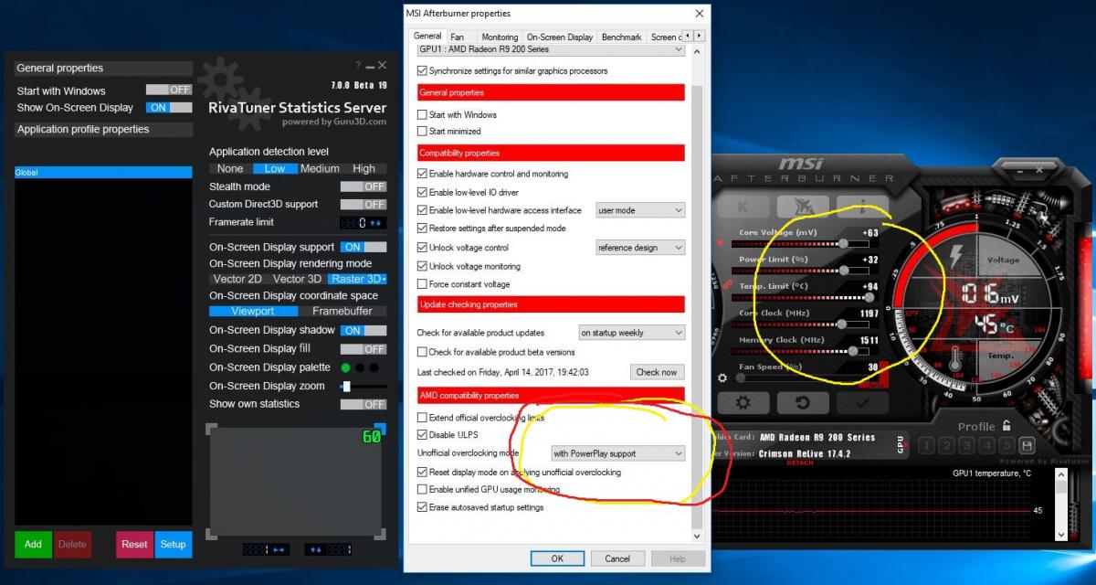Switch to the Benchmark tab
Viewport: 1096px width, 585px height.
[x=622, y=37]
